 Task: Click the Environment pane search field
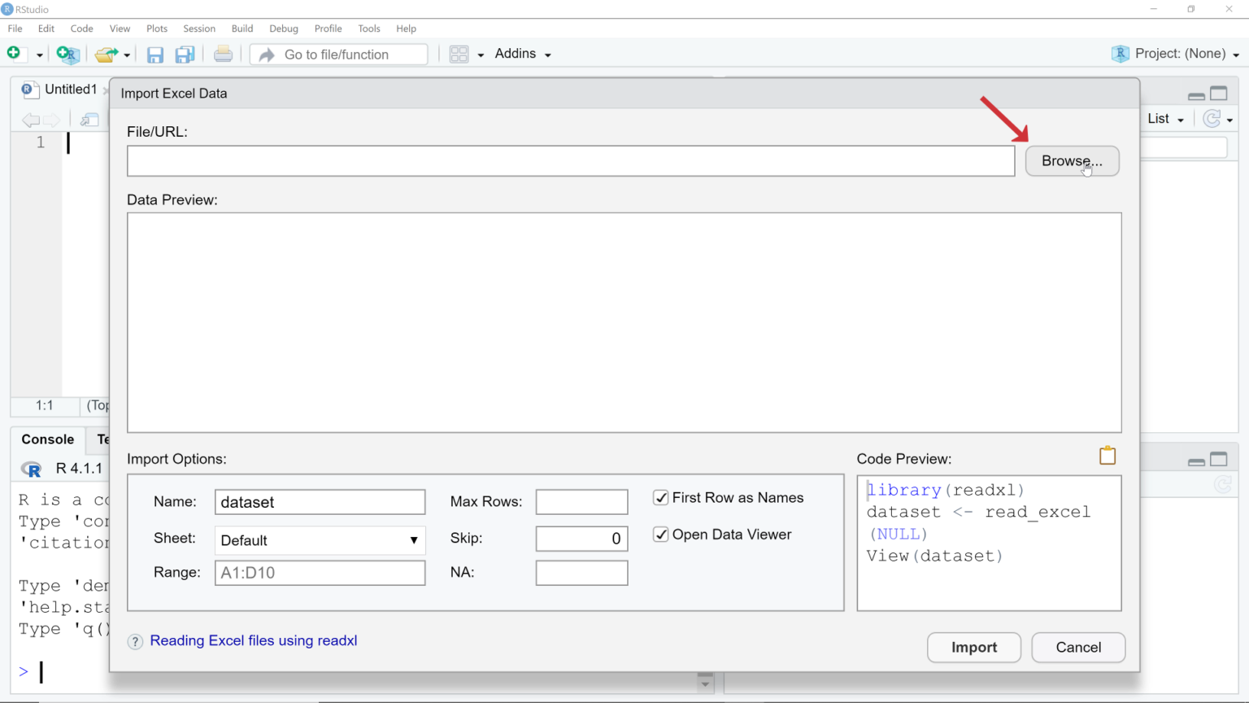[1184, 148]
